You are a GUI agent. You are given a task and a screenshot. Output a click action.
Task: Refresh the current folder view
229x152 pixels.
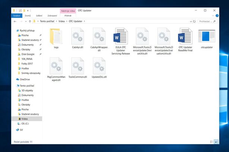(194, 22)
